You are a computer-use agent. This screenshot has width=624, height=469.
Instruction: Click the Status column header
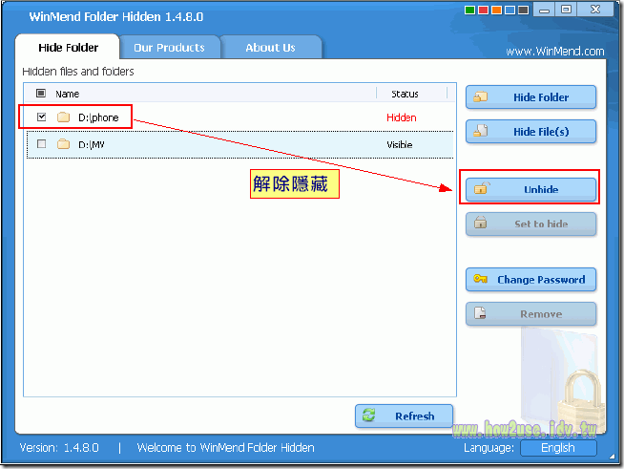pos(405,94)
